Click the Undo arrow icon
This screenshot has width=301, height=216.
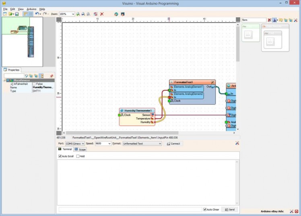pos(37,14)
